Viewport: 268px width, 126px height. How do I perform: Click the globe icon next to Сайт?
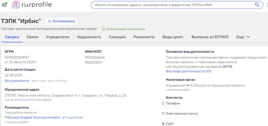pos(163,124)
